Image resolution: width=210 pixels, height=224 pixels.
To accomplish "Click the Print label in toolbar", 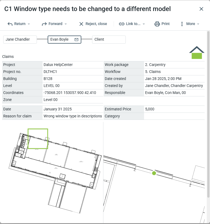I will pos(166,24).
